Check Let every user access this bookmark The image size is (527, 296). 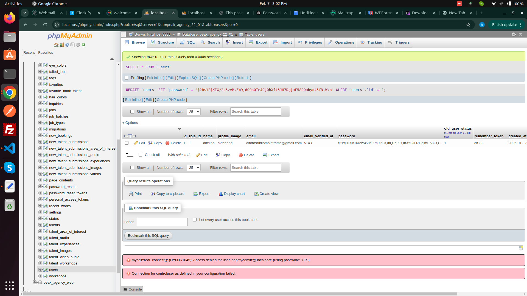[195, 220]
